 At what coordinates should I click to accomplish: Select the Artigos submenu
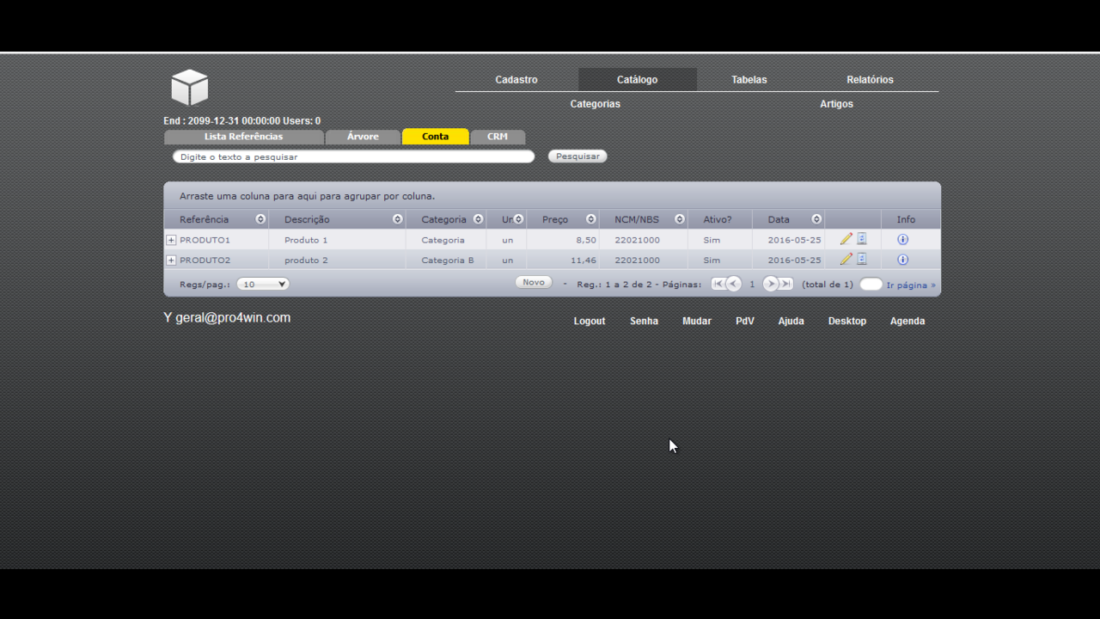[x=836, y=104]
